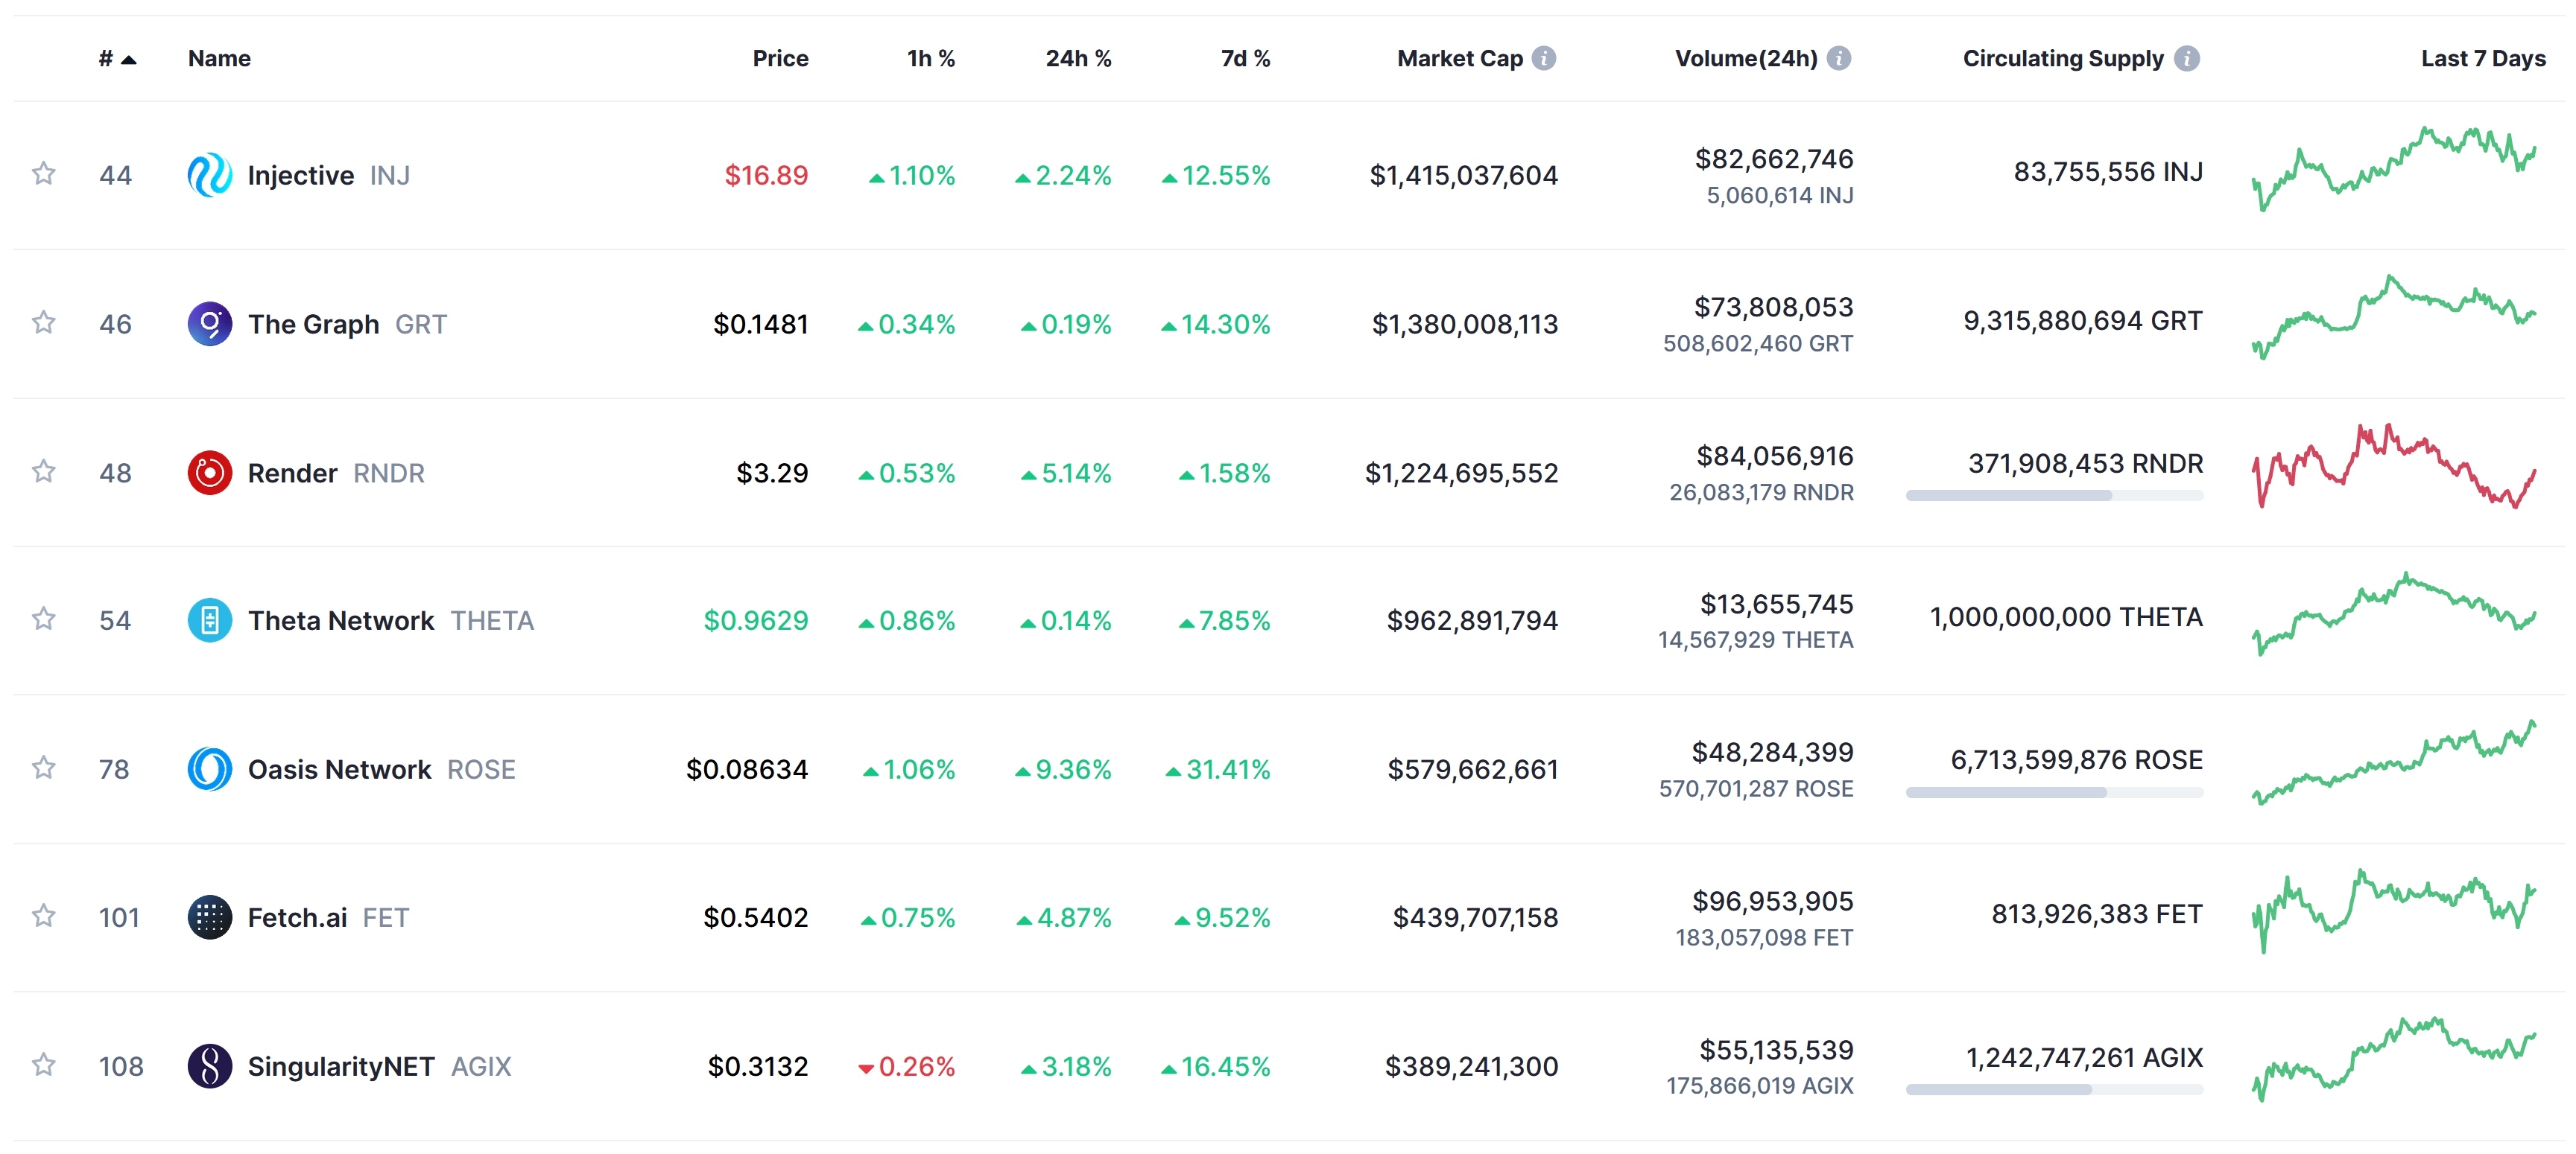2576x1154 pixels.
Task: Click SingularityNET 1h change 0.26%
Action: [x=906, y=1066]
